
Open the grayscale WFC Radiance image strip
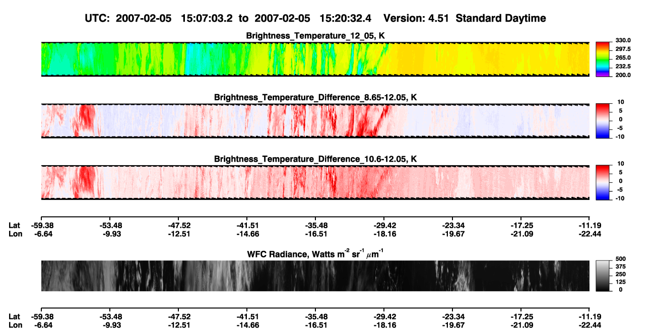(x=315, y=276)
